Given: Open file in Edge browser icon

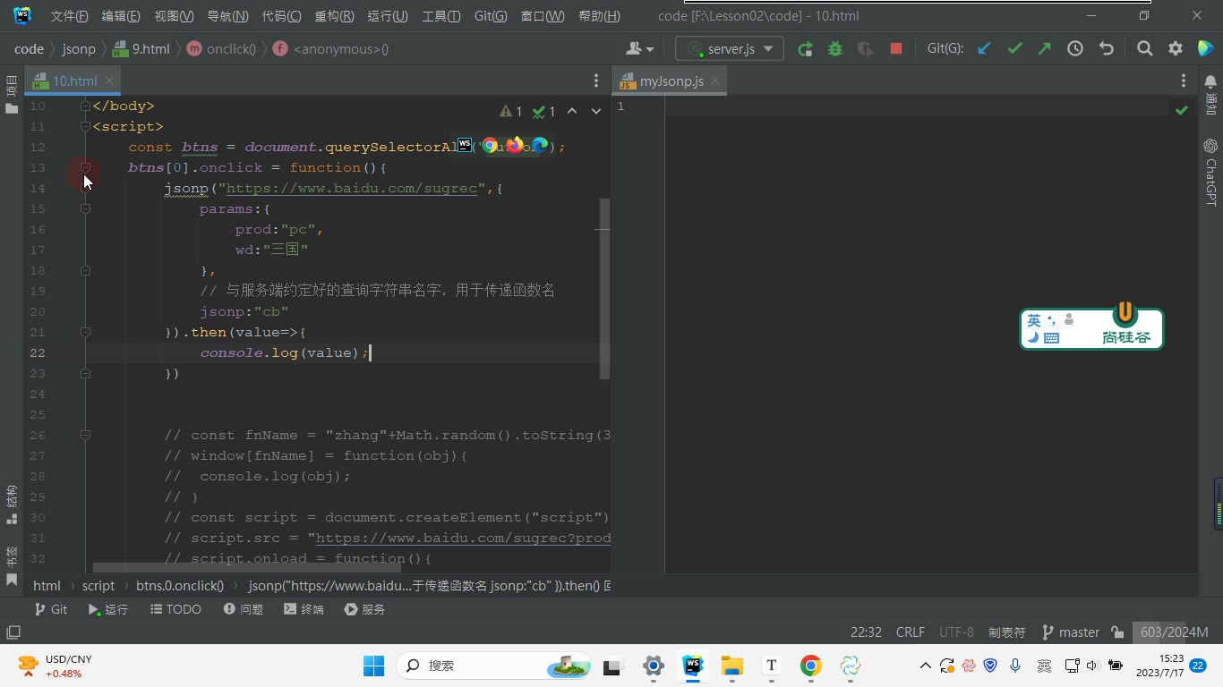Looking at the screenshot, I should click(x=539, y=145).
